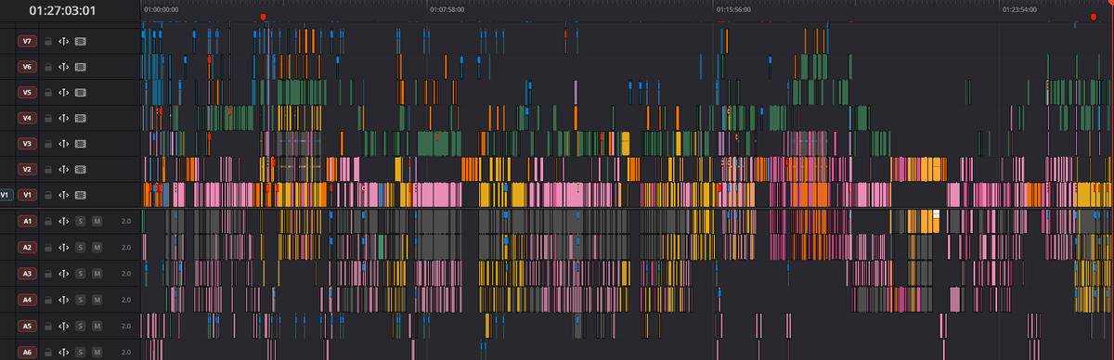Lock audio track A1
1114x360 pixels.
point(47,222)
